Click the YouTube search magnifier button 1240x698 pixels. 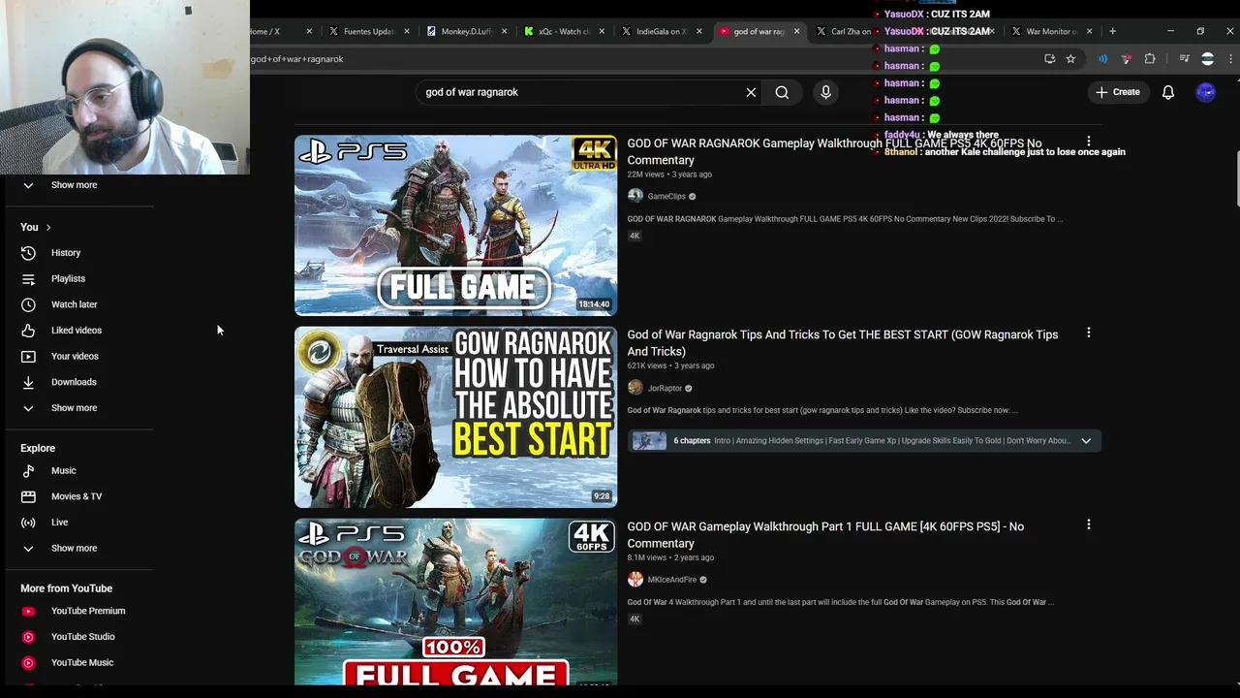[782, 92]
